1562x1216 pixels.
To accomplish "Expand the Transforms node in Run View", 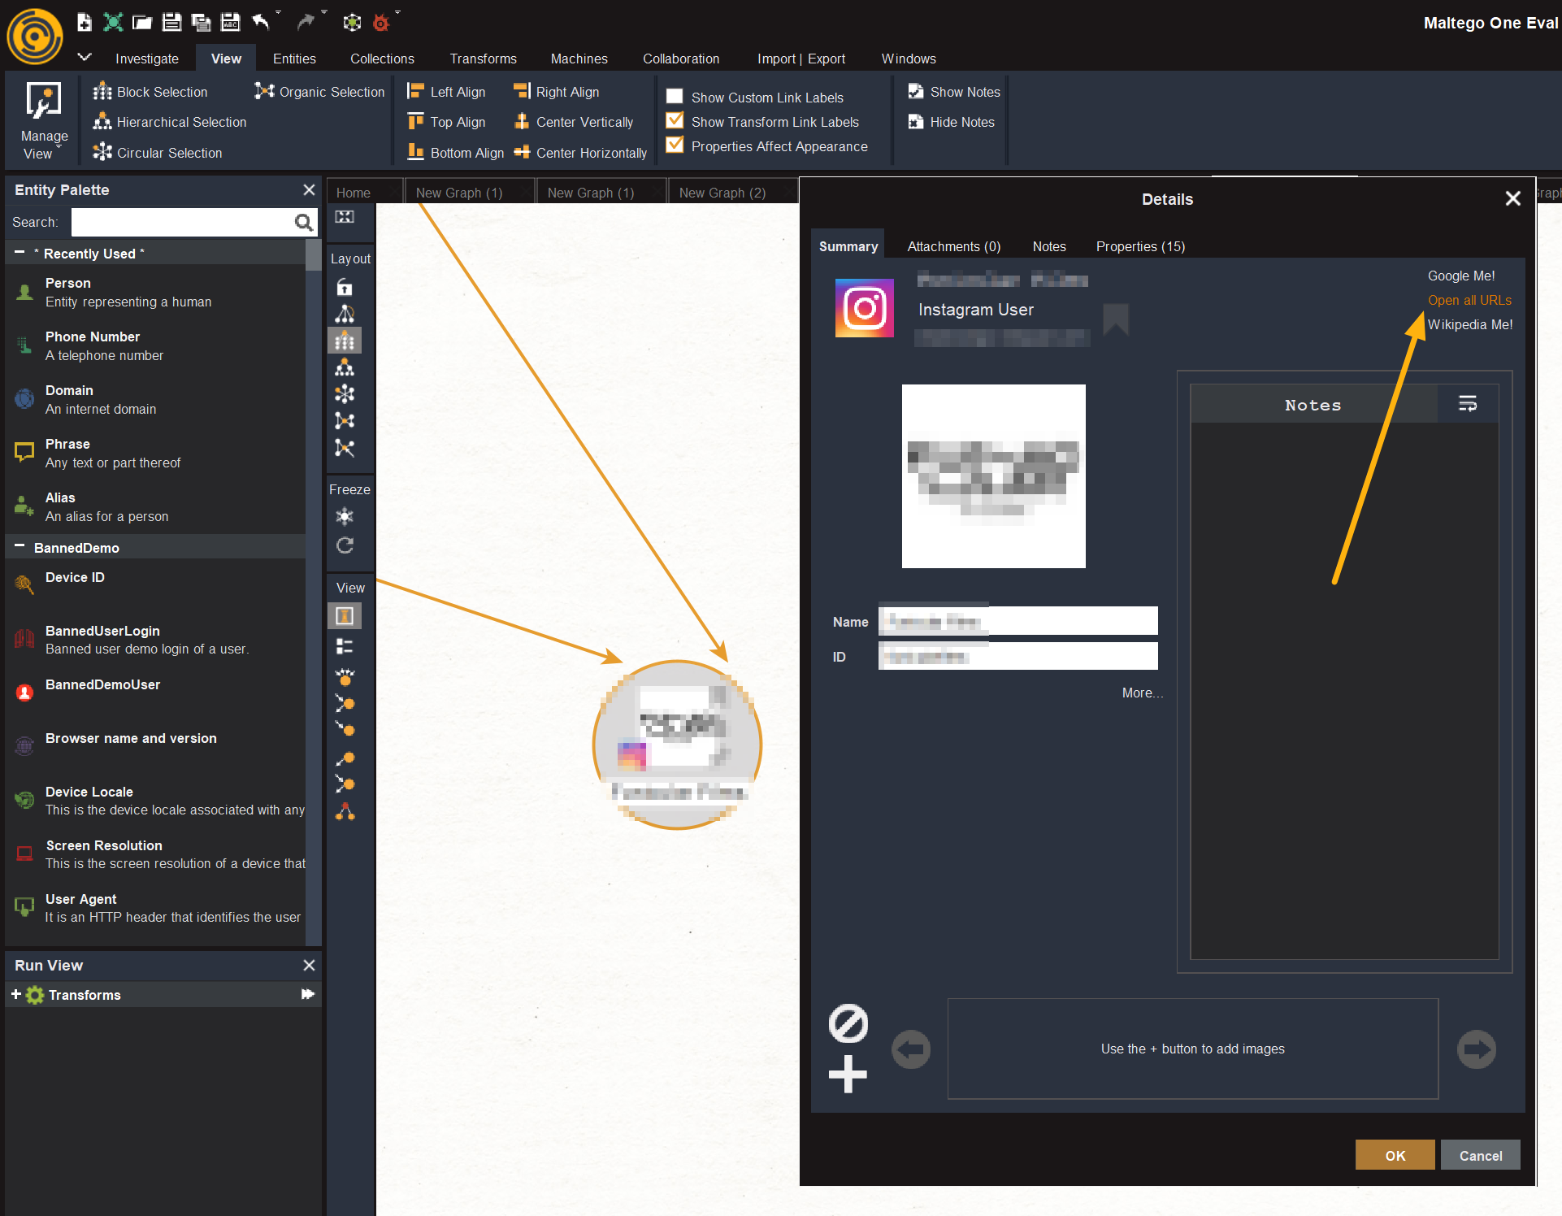I will (x=15, y=994).
